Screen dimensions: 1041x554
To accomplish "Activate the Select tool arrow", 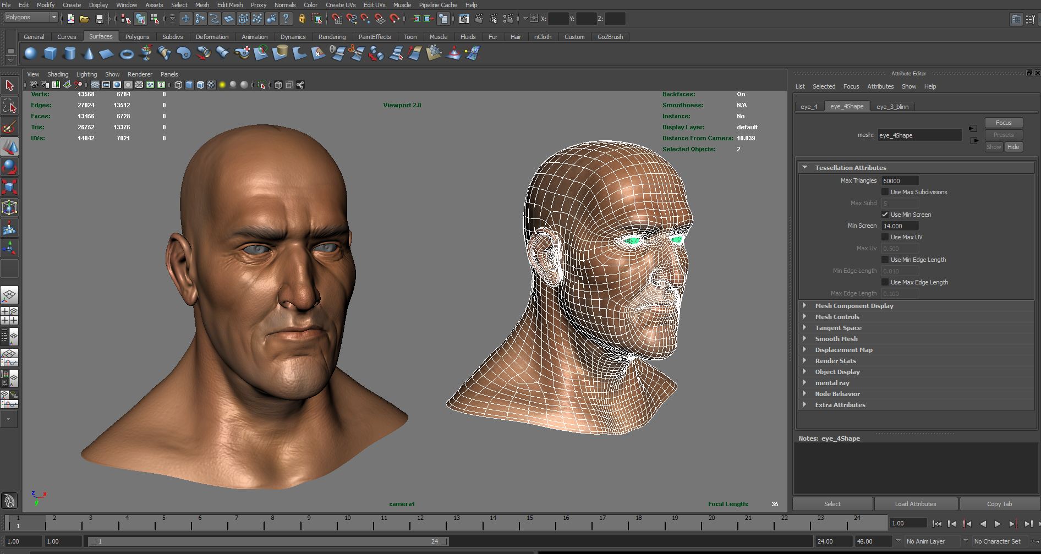I will 9,85.
